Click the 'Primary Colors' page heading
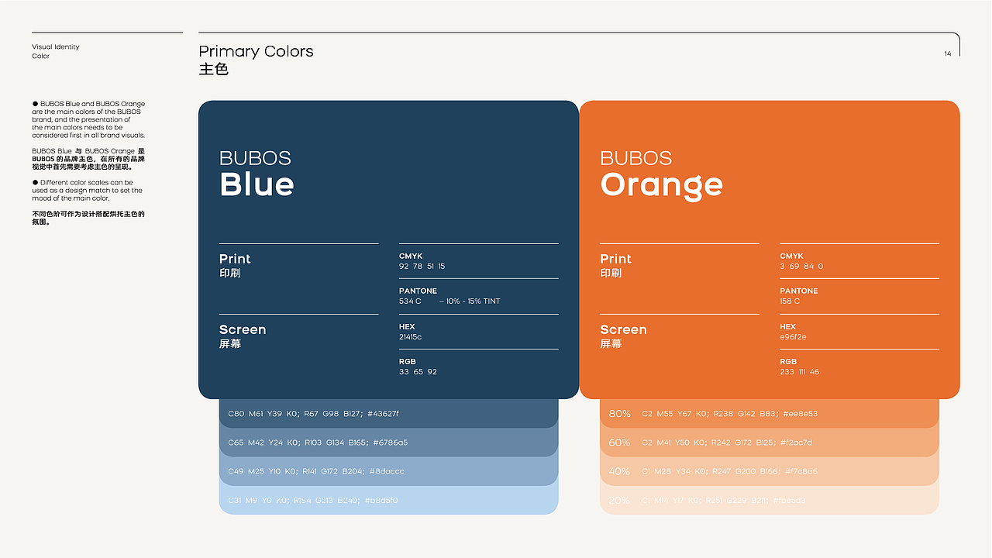This screenshot has height=558, width=992. [x=256, y=51]
